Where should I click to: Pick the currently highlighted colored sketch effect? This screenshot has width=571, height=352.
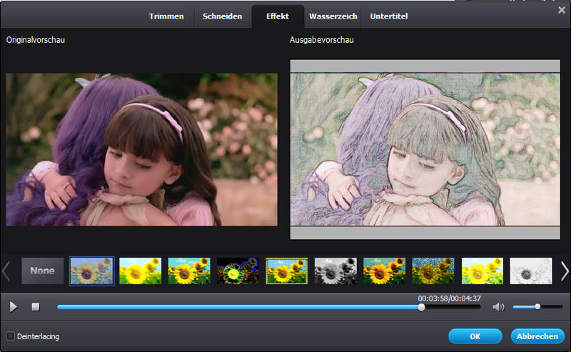tap(91, 271)
